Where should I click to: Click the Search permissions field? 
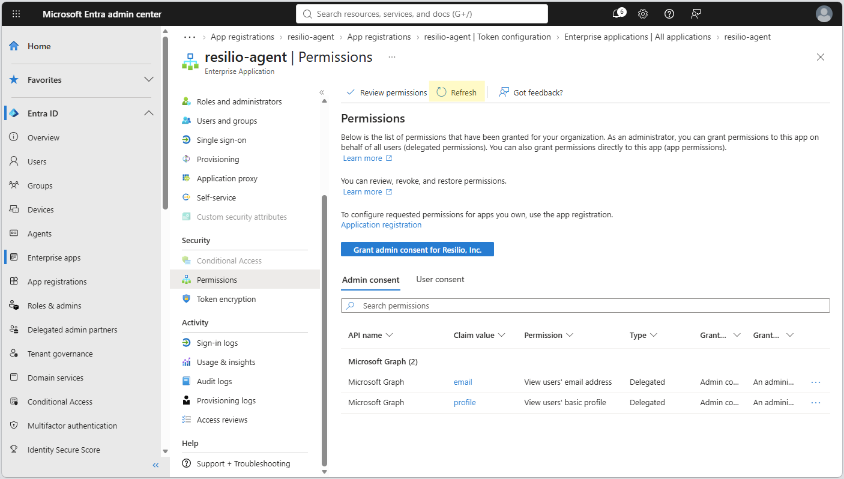(x=585, y=306)
